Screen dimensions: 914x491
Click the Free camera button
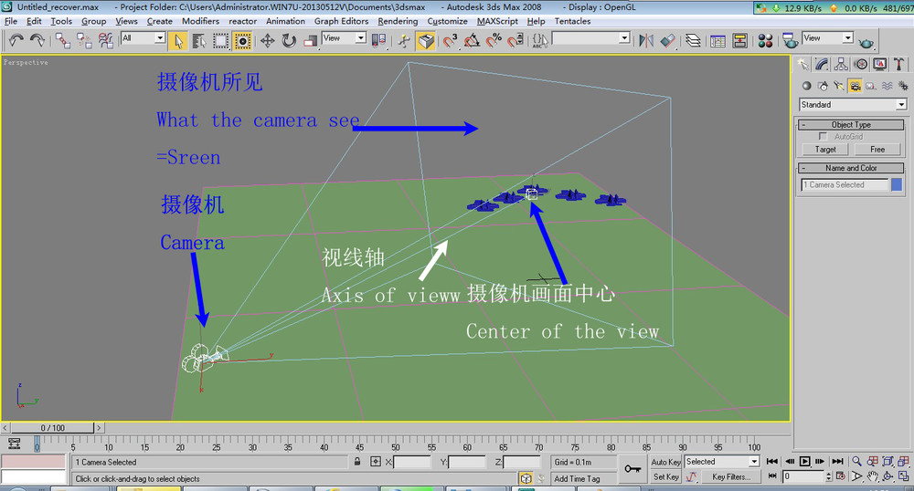[877, 150]
